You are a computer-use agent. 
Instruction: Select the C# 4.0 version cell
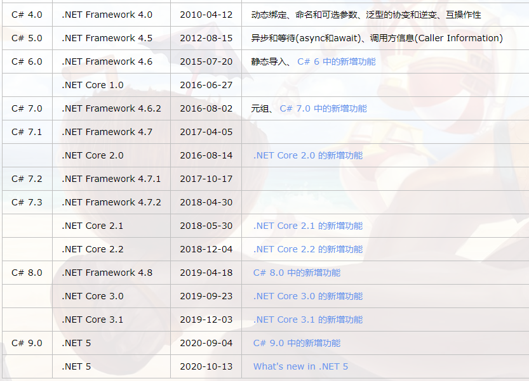26,15
